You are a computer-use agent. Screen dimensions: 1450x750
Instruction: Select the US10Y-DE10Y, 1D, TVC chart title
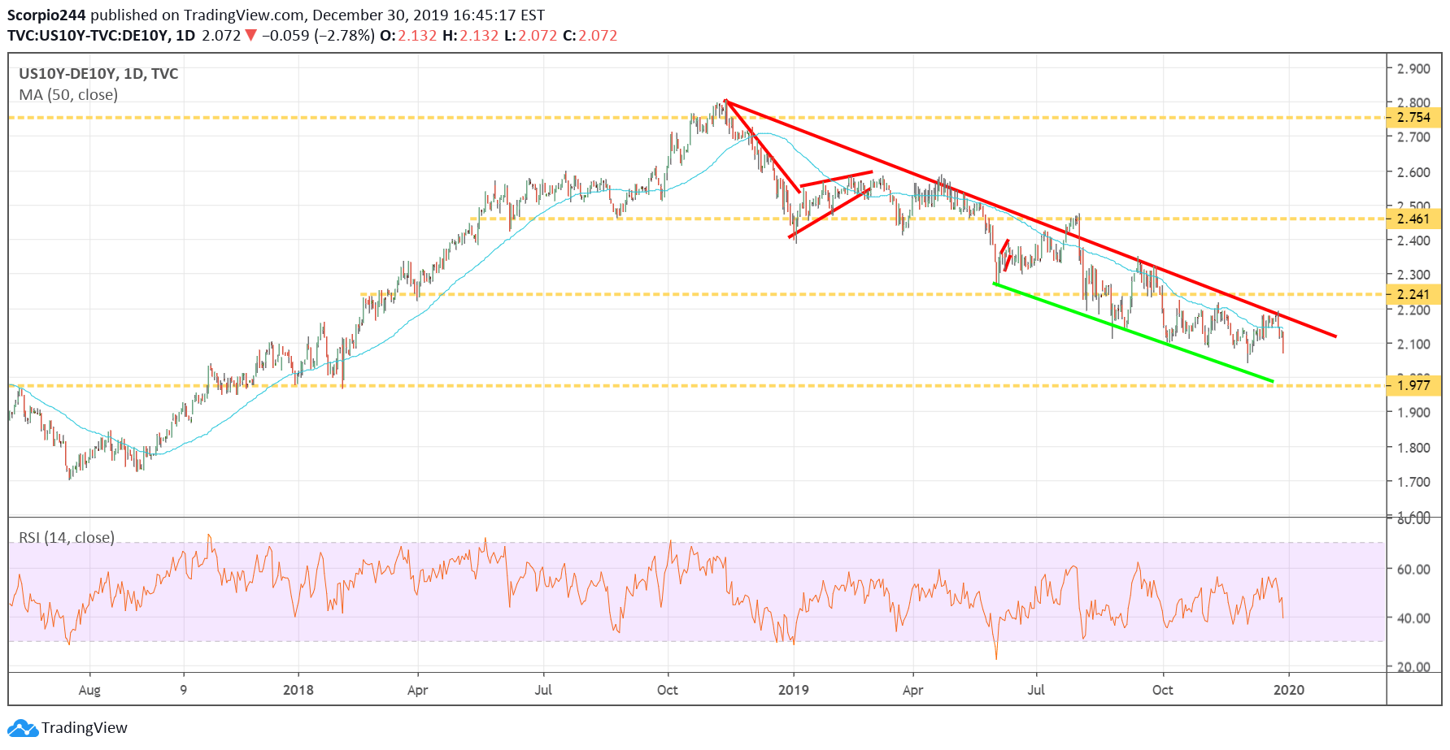coord(98,74)
